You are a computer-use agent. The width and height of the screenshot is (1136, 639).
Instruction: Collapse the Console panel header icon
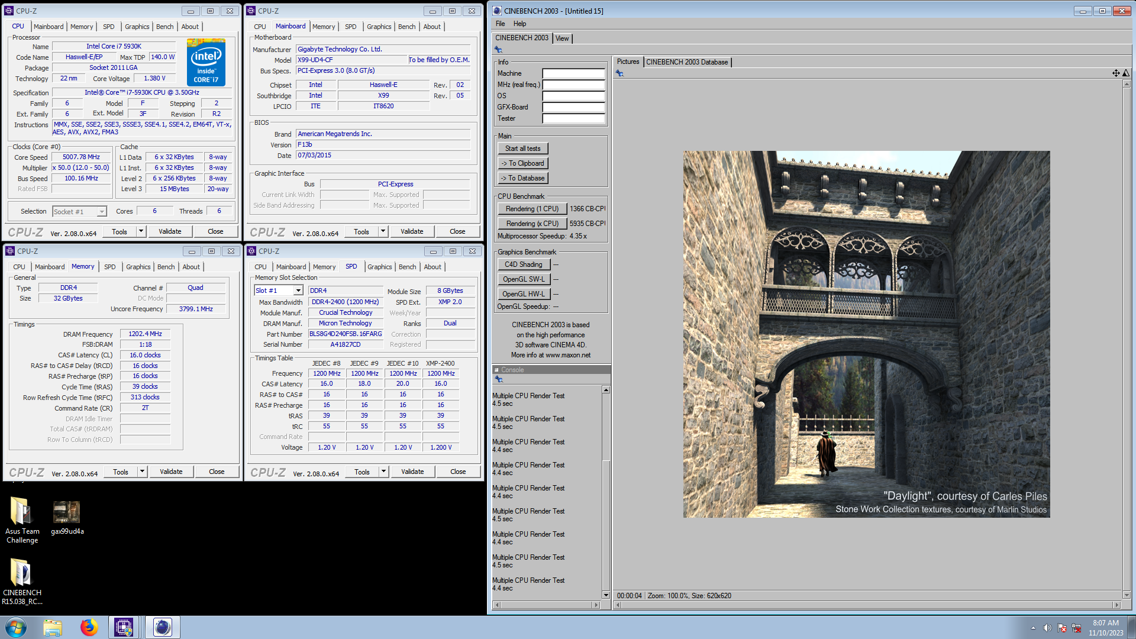coord(496,370)
